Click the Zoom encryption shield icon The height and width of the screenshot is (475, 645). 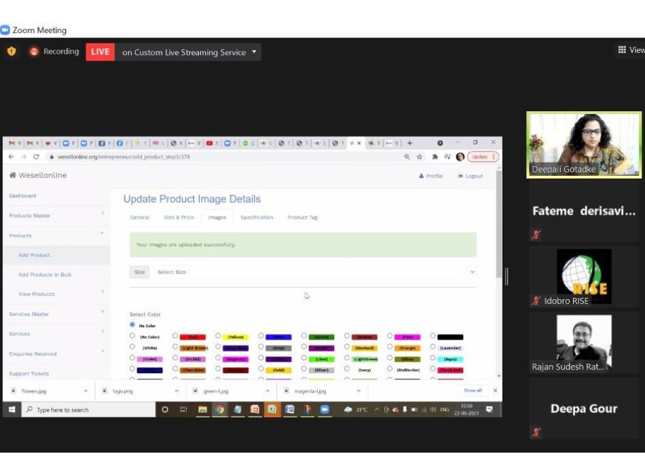coord(12,52)
